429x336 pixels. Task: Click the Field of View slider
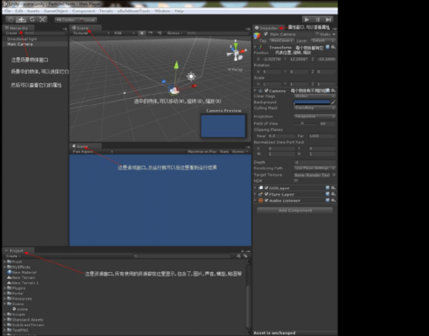point(305,123)
